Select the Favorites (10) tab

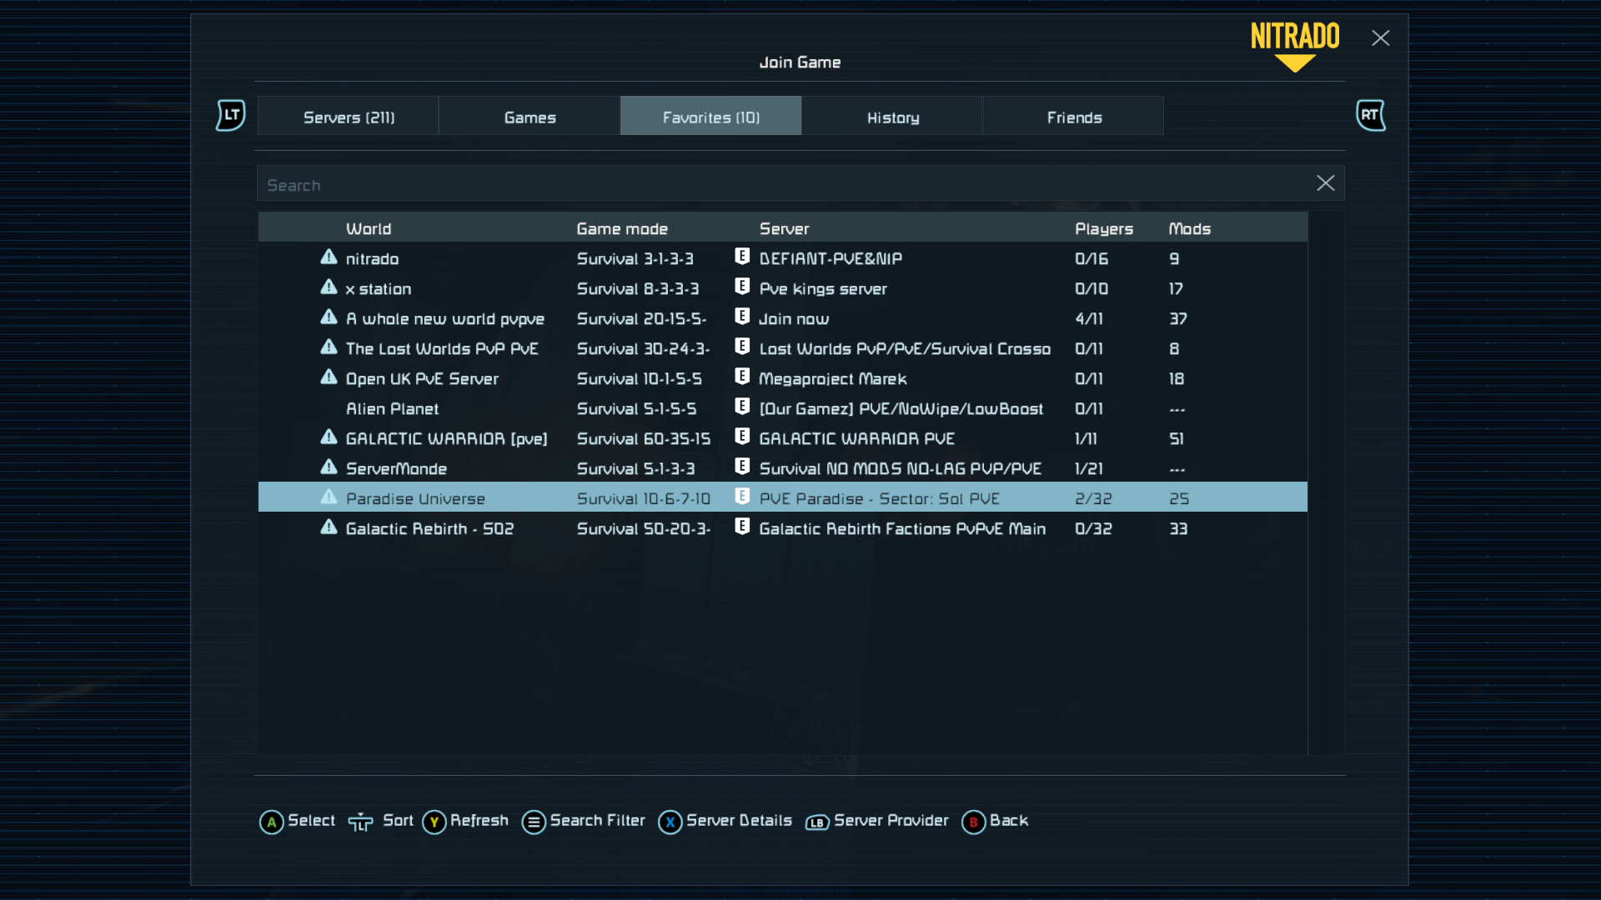710,116
